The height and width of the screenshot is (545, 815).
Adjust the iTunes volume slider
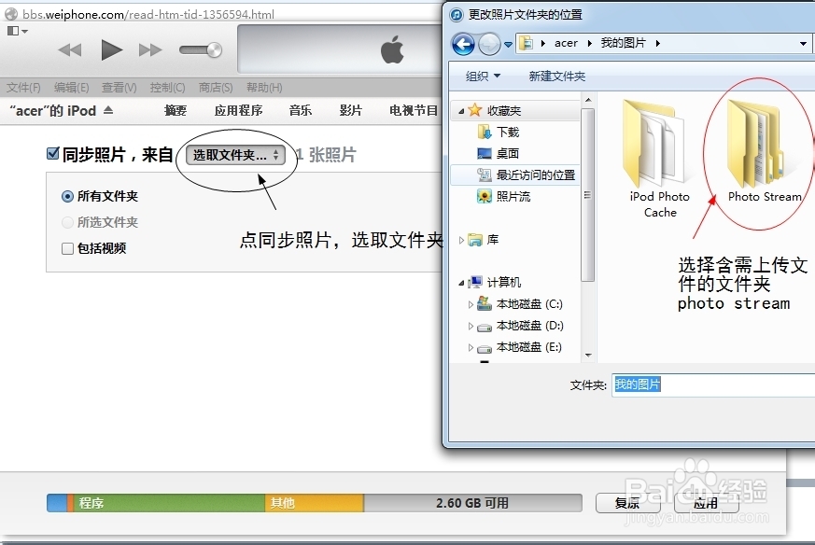(x=201, y=49)
